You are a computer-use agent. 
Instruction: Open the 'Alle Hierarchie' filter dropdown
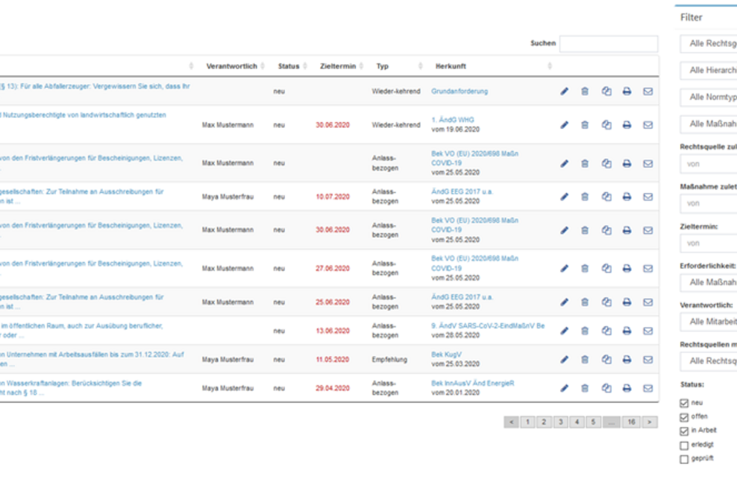coord(709,71)
